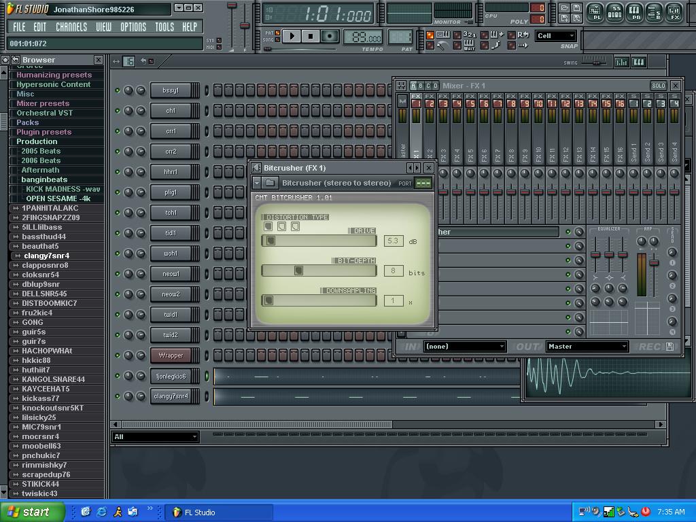The height and width of the screenshot is (522, 696).
Task: Switch to PAT pattern mode
Action: [277, 33]
